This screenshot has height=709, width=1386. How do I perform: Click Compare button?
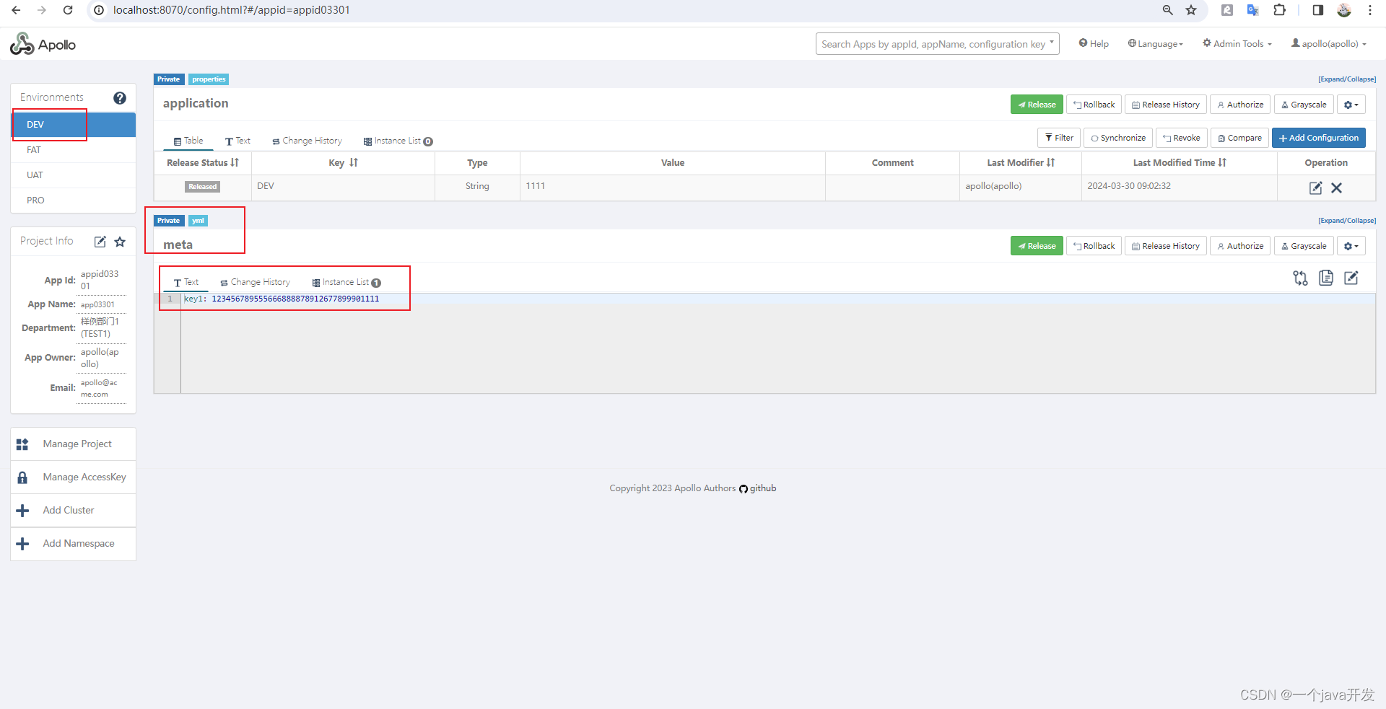pos(1239,138)
